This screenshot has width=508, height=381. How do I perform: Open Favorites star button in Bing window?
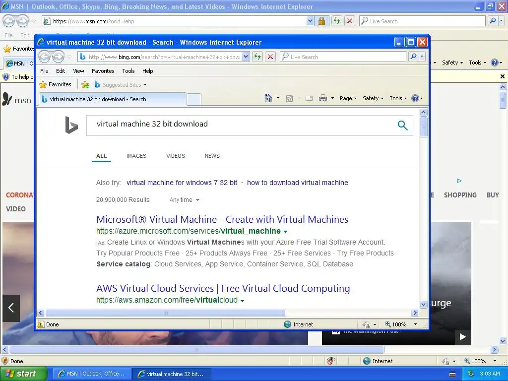[x=55, y=84]
